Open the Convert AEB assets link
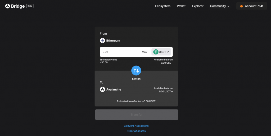The width and height of the screenshot is (271, 136). 136,126
